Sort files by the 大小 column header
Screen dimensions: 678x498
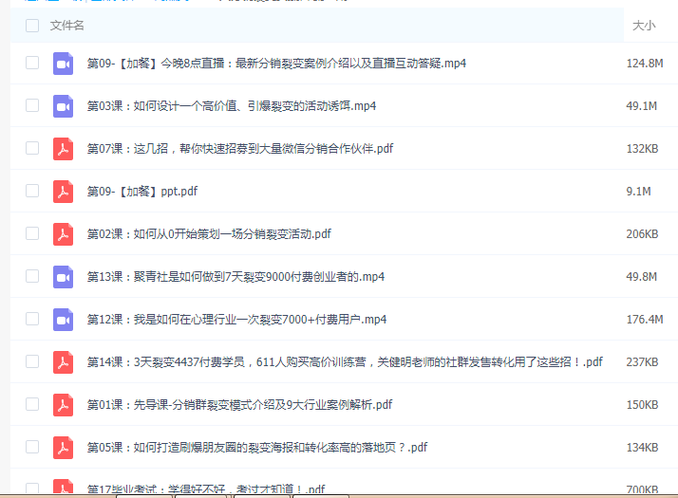(643, 26)
